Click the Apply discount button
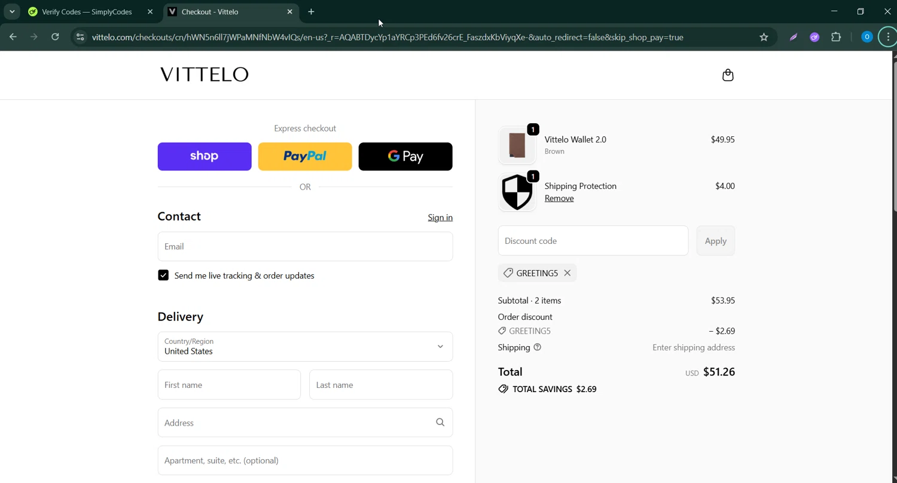This screenshot has width=897, height=483. click(x=716, y=241)
